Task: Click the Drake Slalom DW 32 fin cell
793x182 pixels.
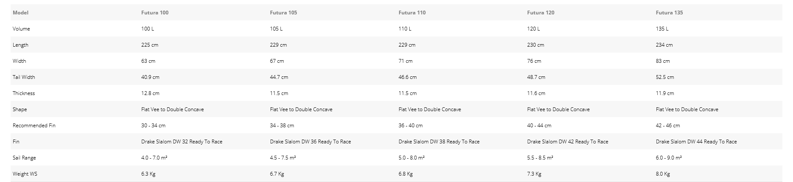Action: (181, 142)
